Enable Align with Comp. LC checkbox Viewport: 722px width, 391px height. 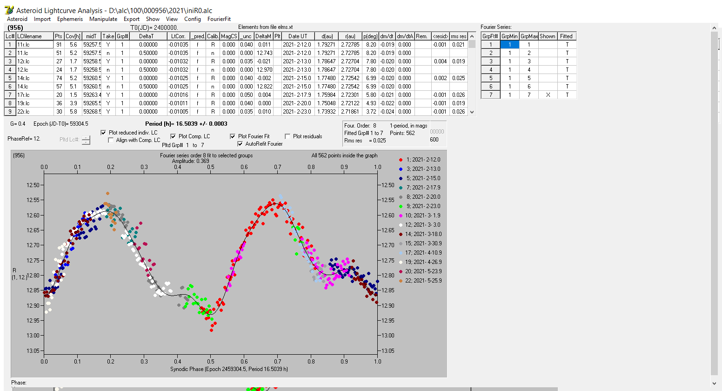pos(111,140)
